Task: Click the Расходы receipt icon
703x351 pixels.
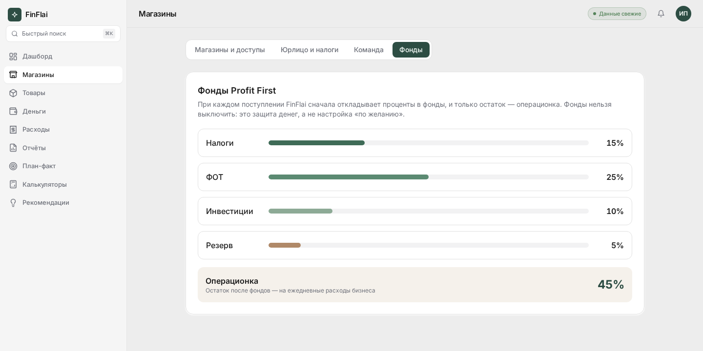Action: pos(13,130)
